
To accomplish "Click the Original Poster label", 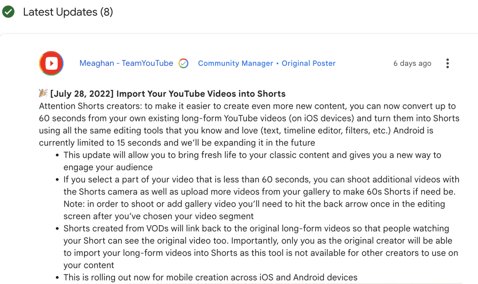I will [308, 63].
